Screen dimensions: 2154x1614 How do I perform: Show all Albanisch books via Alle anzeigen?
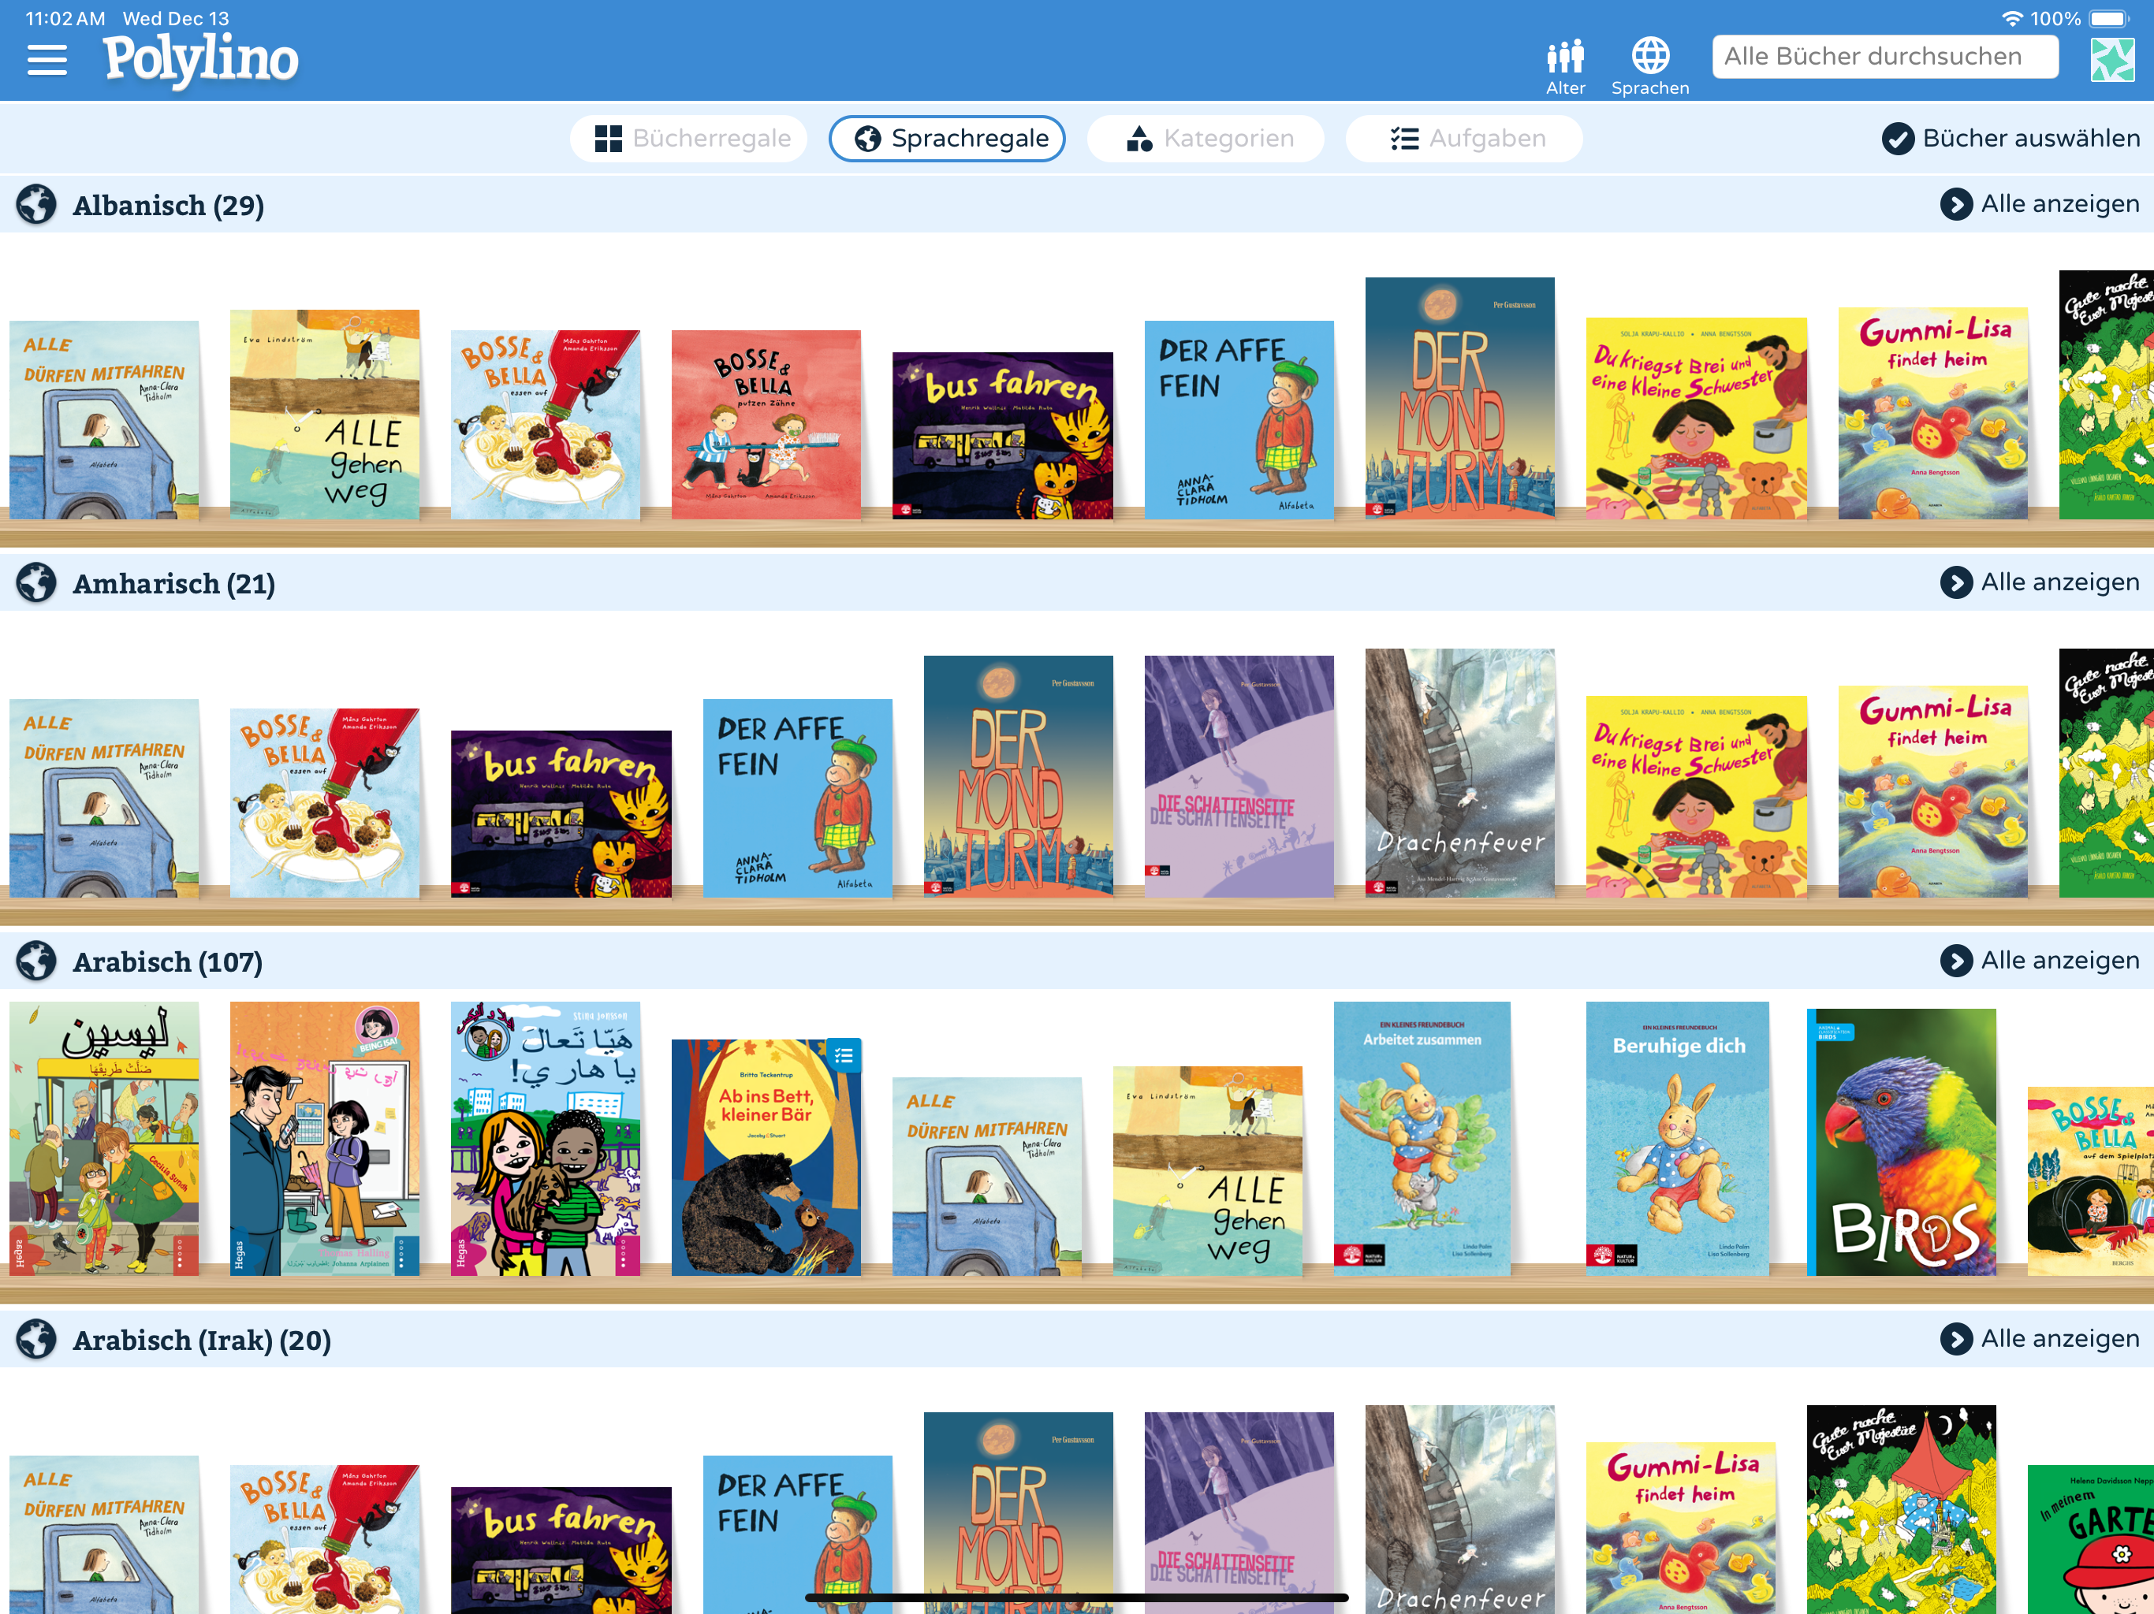tap(2039, 204)
